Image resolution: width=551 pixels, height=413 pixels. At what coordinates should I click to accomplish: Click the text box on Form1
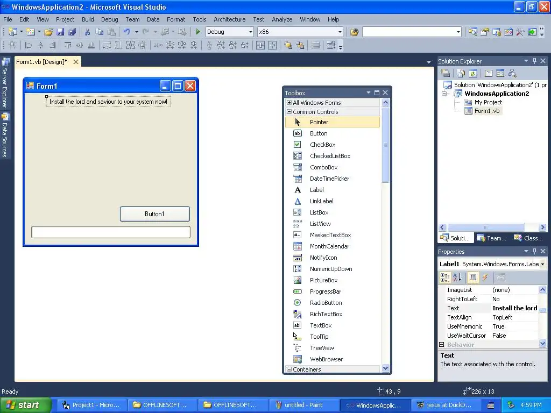point(111,232)
